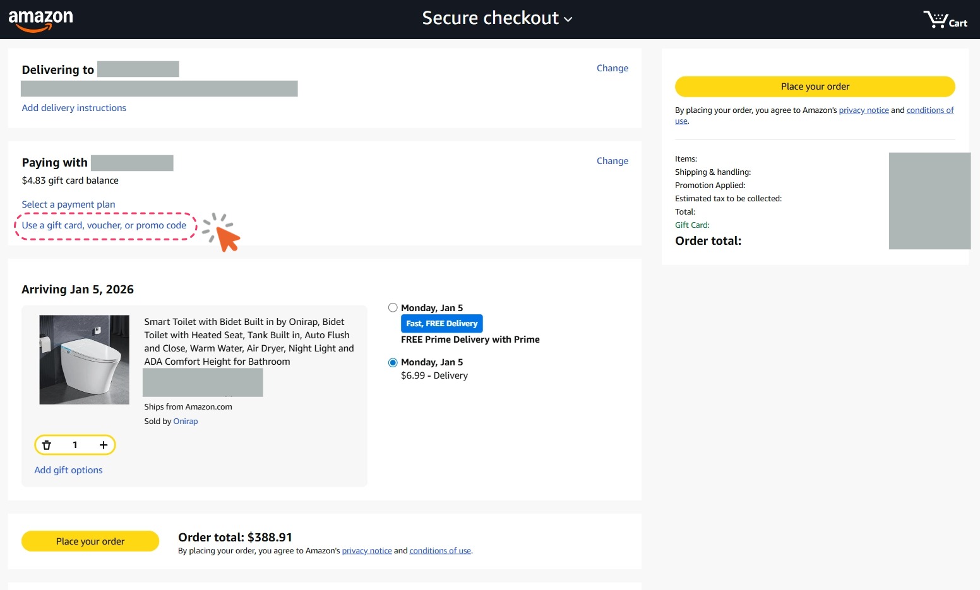Open conditions of use link in order summary

[x=930, y=110]
